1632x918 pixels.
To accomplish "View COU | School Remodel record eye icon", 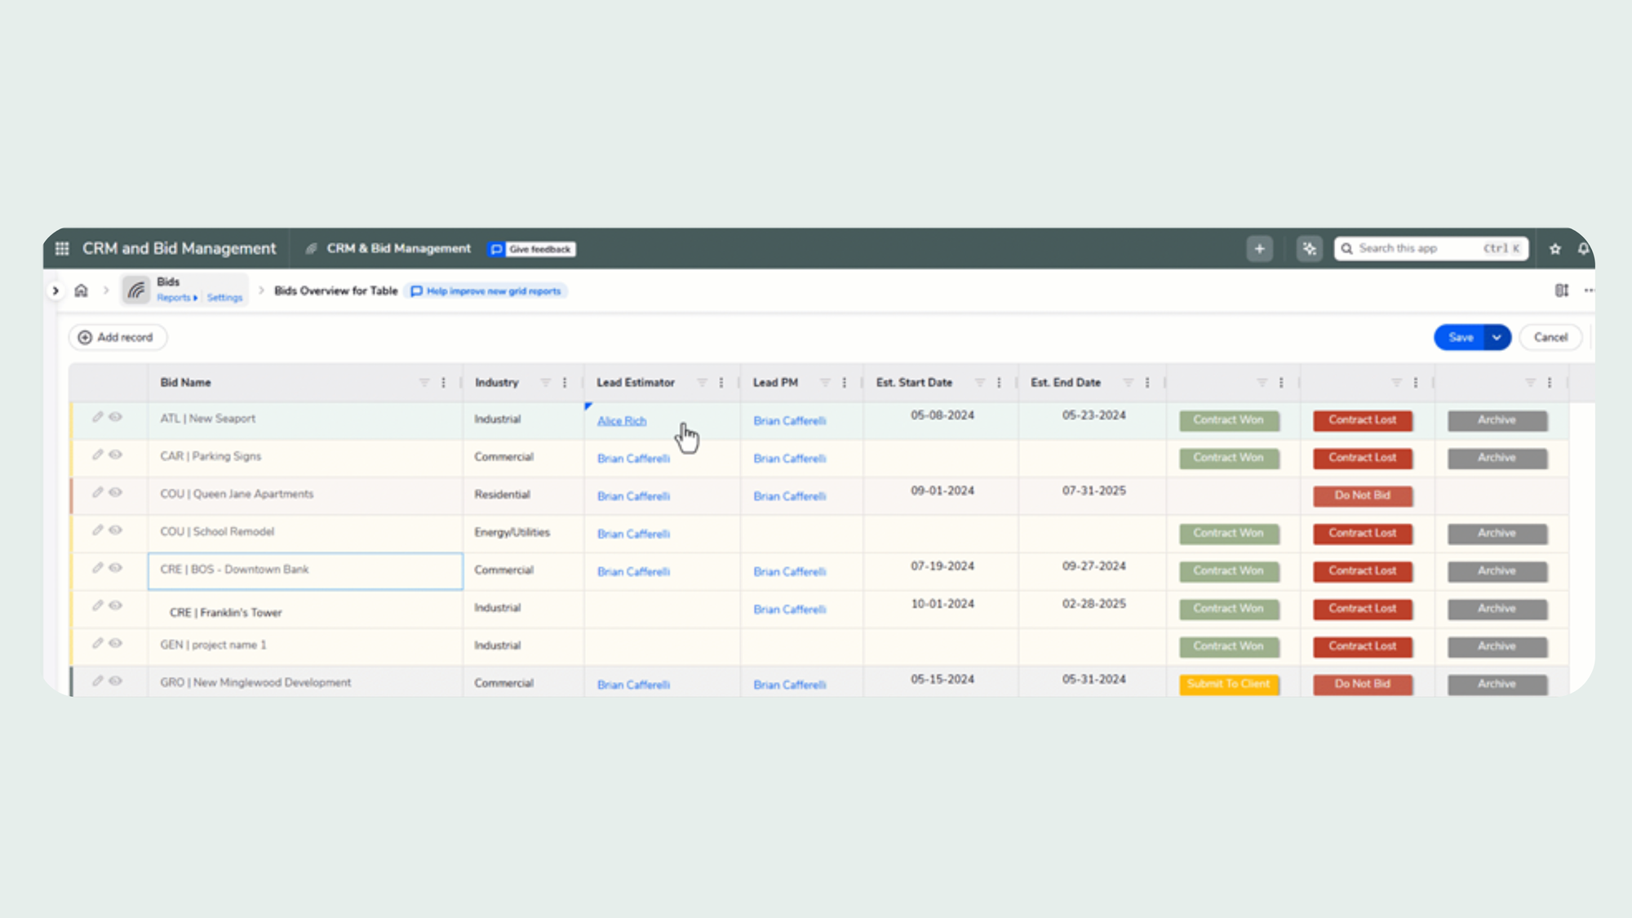I will [x=116, y=530].
